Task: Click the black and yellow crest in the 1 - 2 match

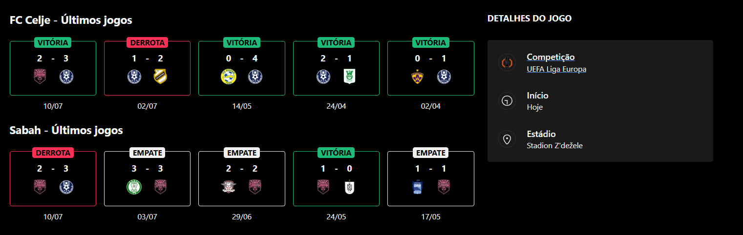Action: (160, 77)
